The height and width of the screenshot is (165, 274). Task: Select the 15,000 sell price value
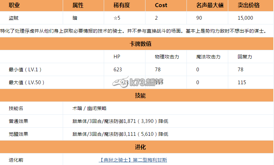click(x=245, y=18)
